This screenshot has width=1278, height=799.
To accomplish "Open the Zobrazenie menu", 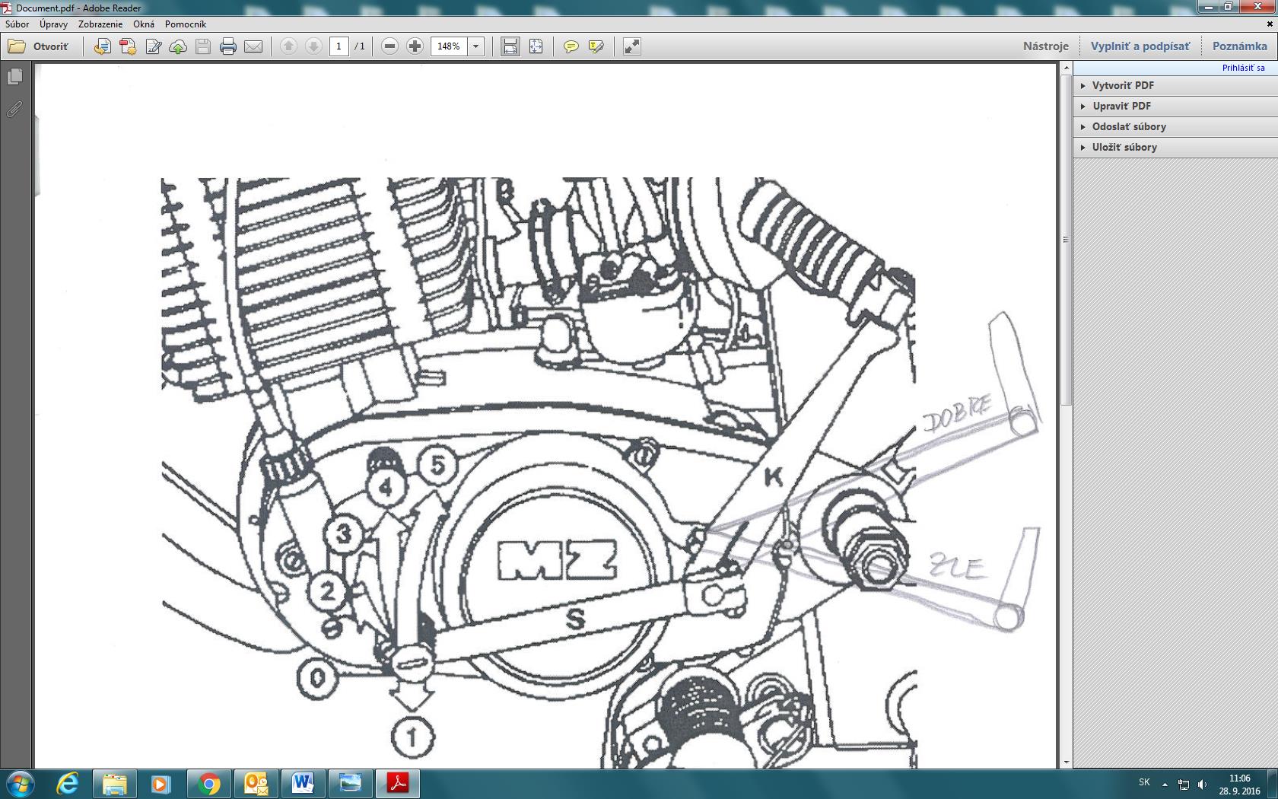I will pos(100,24).
